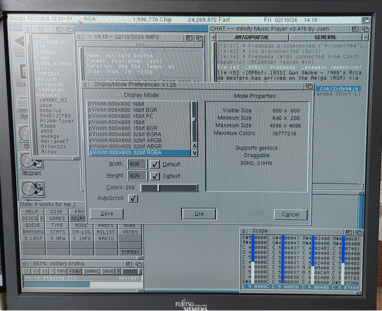Screen dimensions: 382x311
Task: Click the RADIO button
Action: (x=106, y=239)
